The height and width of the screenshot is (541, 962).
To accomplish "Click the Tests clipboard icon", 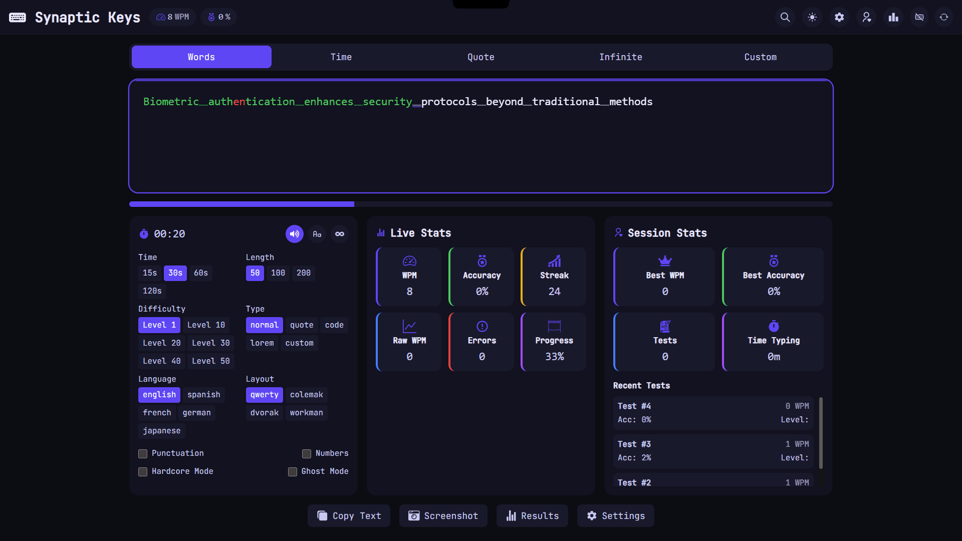I will [x=665, y=327].
